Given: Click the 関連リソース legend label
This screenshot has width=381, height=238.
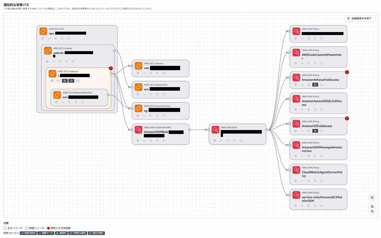Looking at the screenshot, I should tap(37, 228).
